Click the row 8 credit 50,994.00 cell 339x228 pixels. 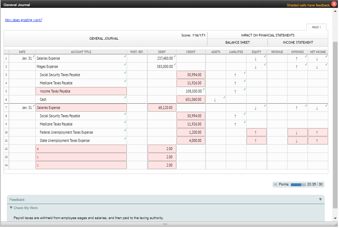(x=191, y=116)
